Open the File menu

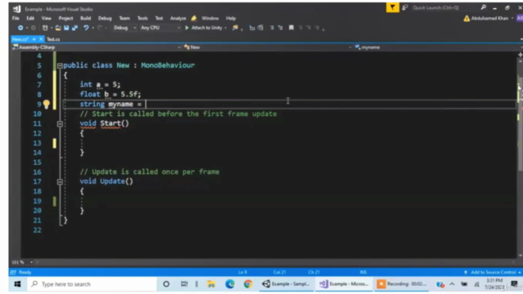click(16, 18)
